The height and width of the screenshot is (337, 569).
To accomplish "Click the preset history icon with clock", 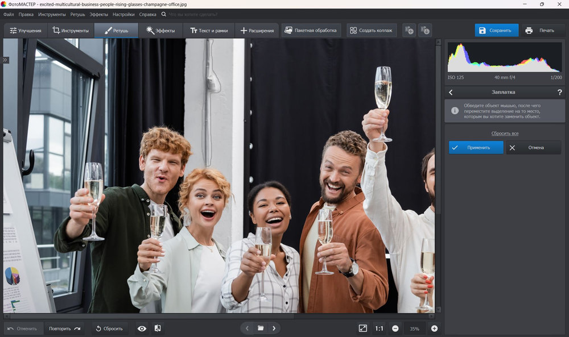I will tap(424, 31).
